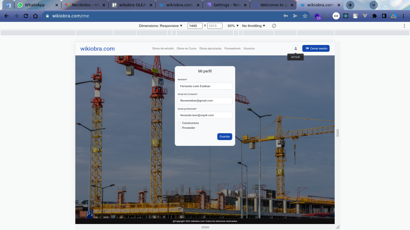Click the Cerrar sesión button
This screenshot has height=230, width=410.
click(316, 49)
